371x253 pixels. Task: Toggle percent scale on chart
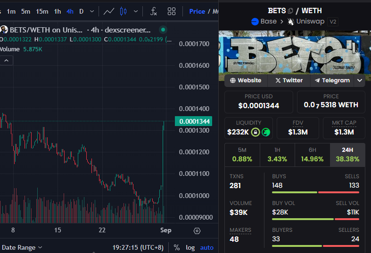click(x=176, y=247)
